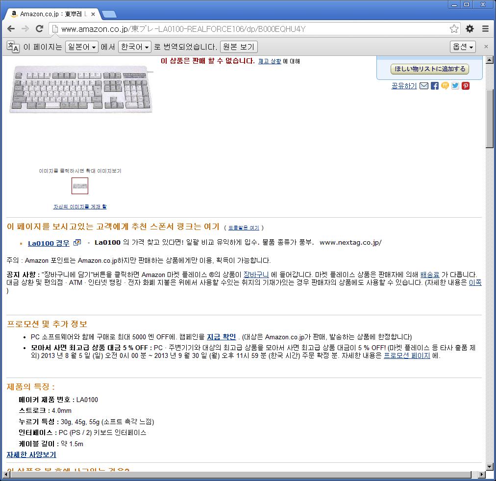Click the 이쪽 link at notice end
Viewport: 496px width, 481px height.
(475, 282)
